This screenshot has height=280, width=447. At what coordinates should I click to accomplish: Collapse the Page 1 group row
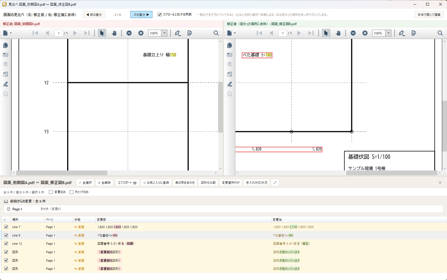point(224,209)
